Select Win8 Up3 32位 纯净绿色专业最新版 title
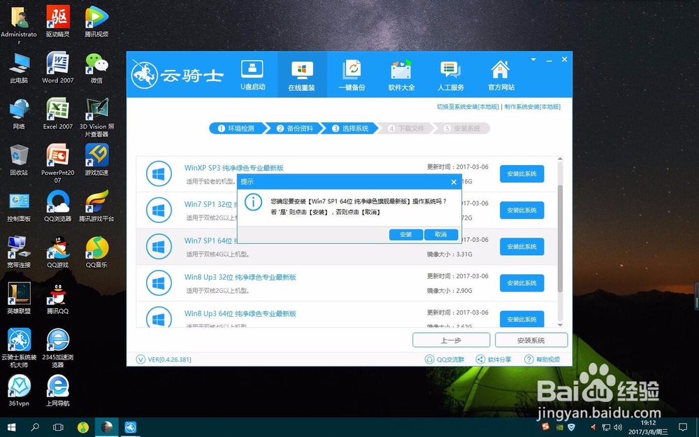The image size is (699, 437). click(x=240, y=278)
